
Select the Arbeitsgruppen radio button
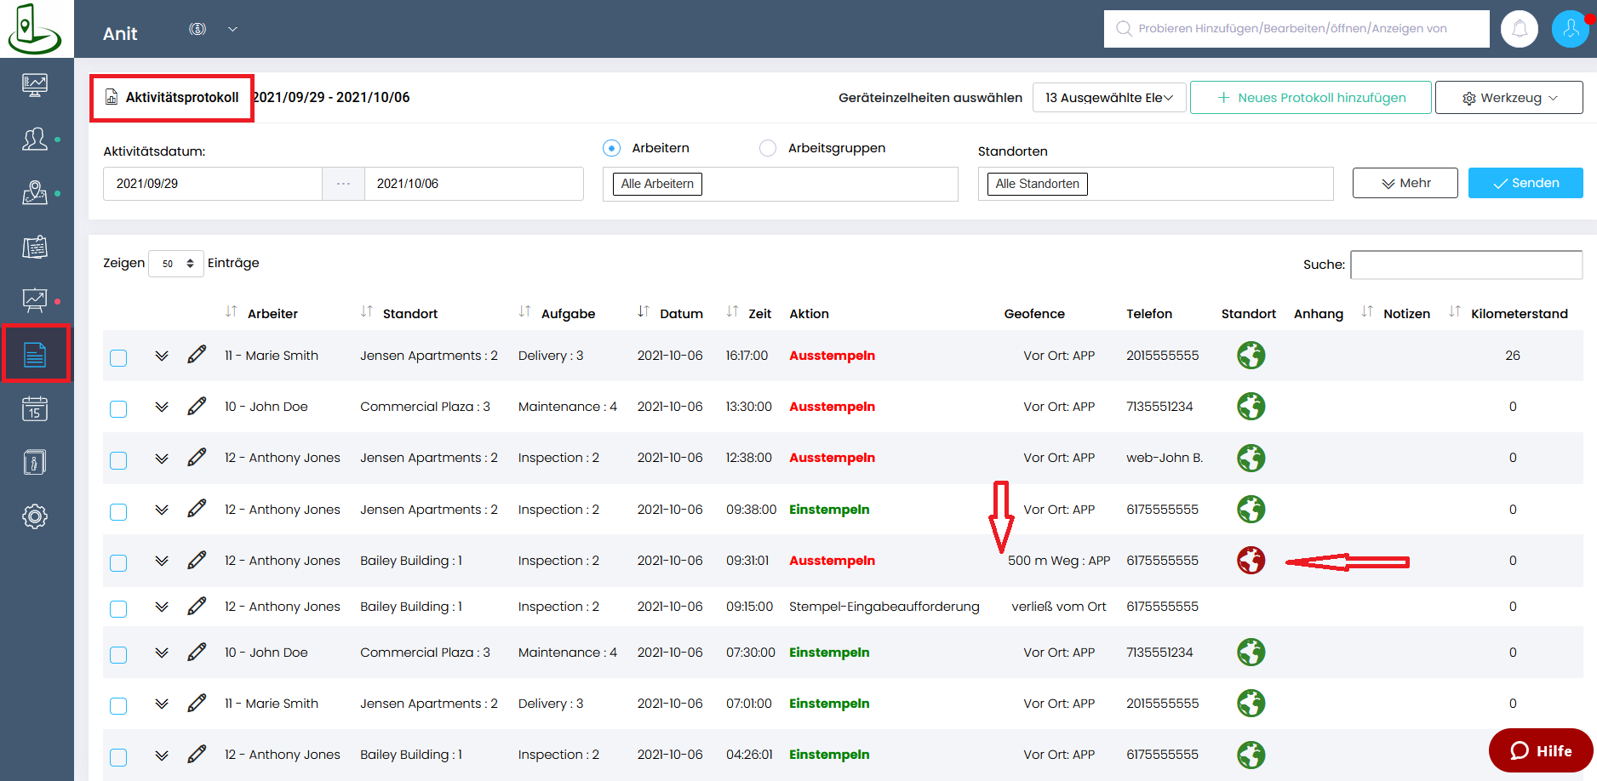click(768, 148)
